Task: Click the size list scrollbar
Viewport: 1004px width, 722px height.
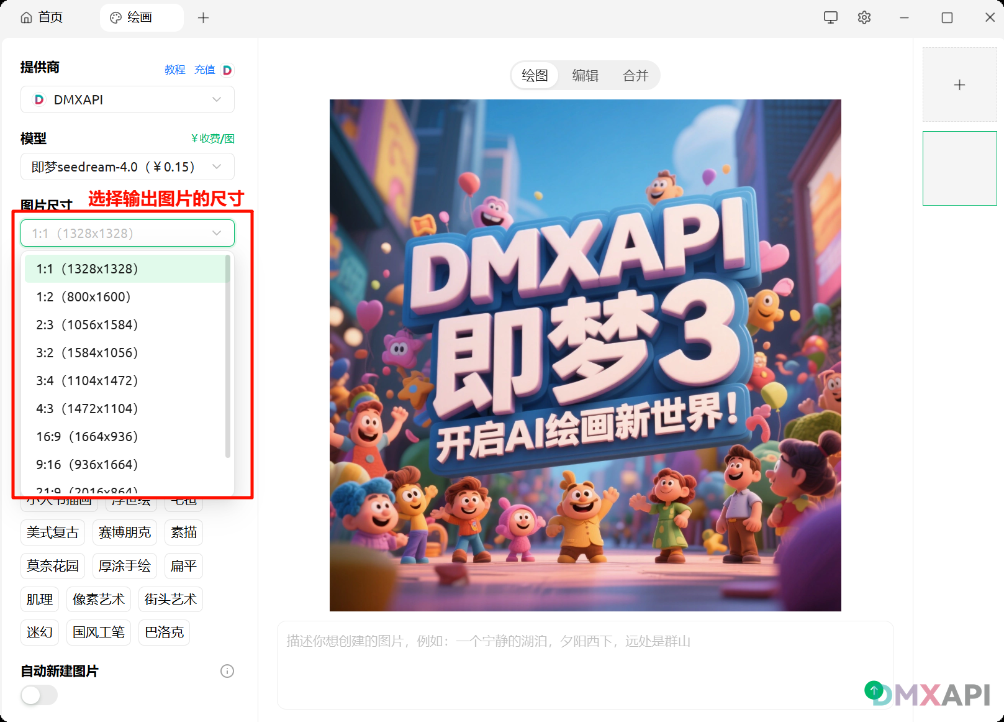Action: [228, 355]
